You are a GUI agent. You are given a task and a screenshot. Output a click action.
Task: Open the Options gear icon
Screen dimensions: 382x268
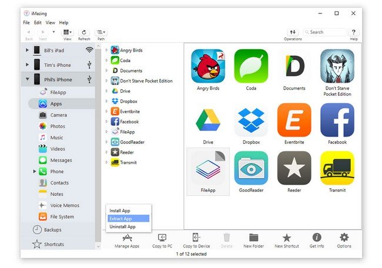tap(344, 237)
